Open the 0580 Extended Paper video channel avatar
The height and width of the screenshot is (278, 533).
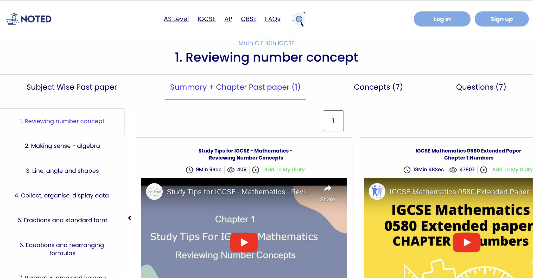377,192
